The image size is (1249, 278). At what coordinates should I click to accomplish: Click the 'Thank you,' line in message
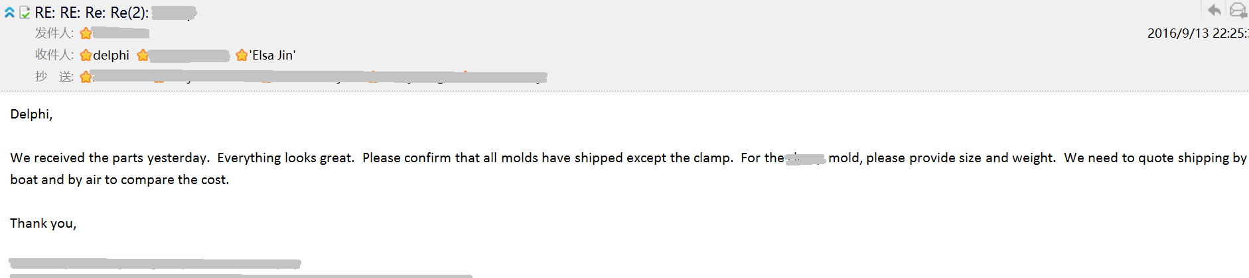pos(43,224)
